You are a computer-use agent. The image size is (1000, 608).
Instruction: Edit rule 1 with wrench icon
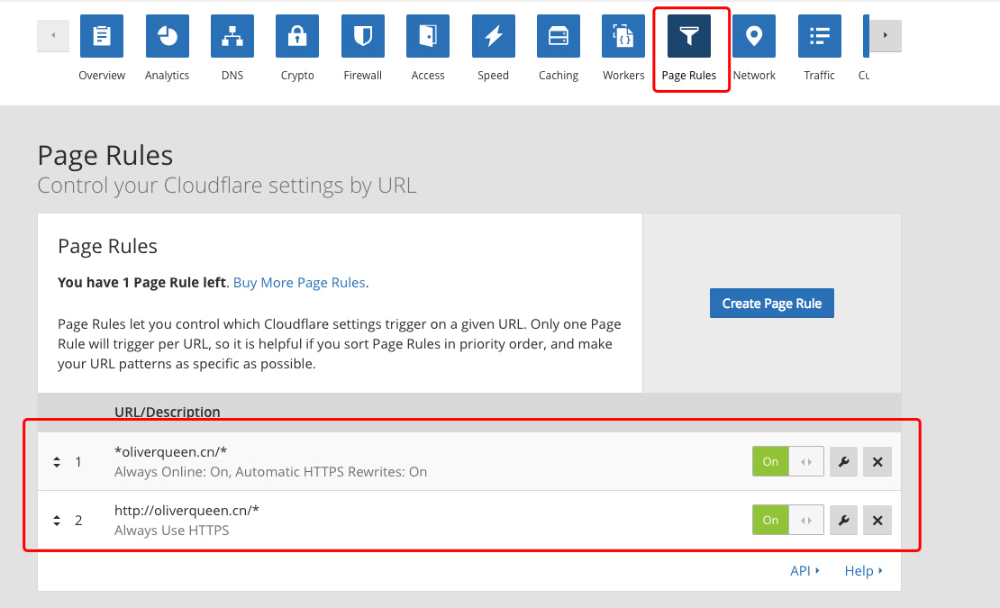point(843,461)
